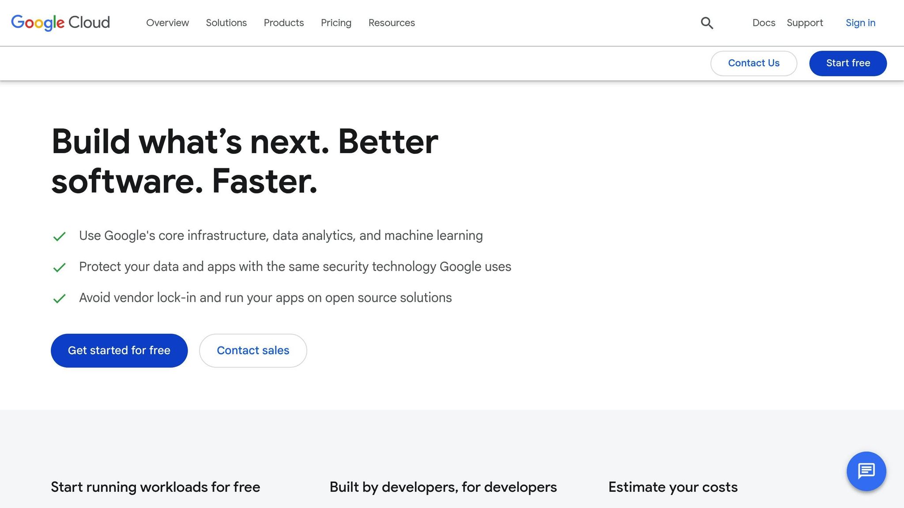Click Get started for free button
Viewport: 904px width, 508px height.
[119, 351]
